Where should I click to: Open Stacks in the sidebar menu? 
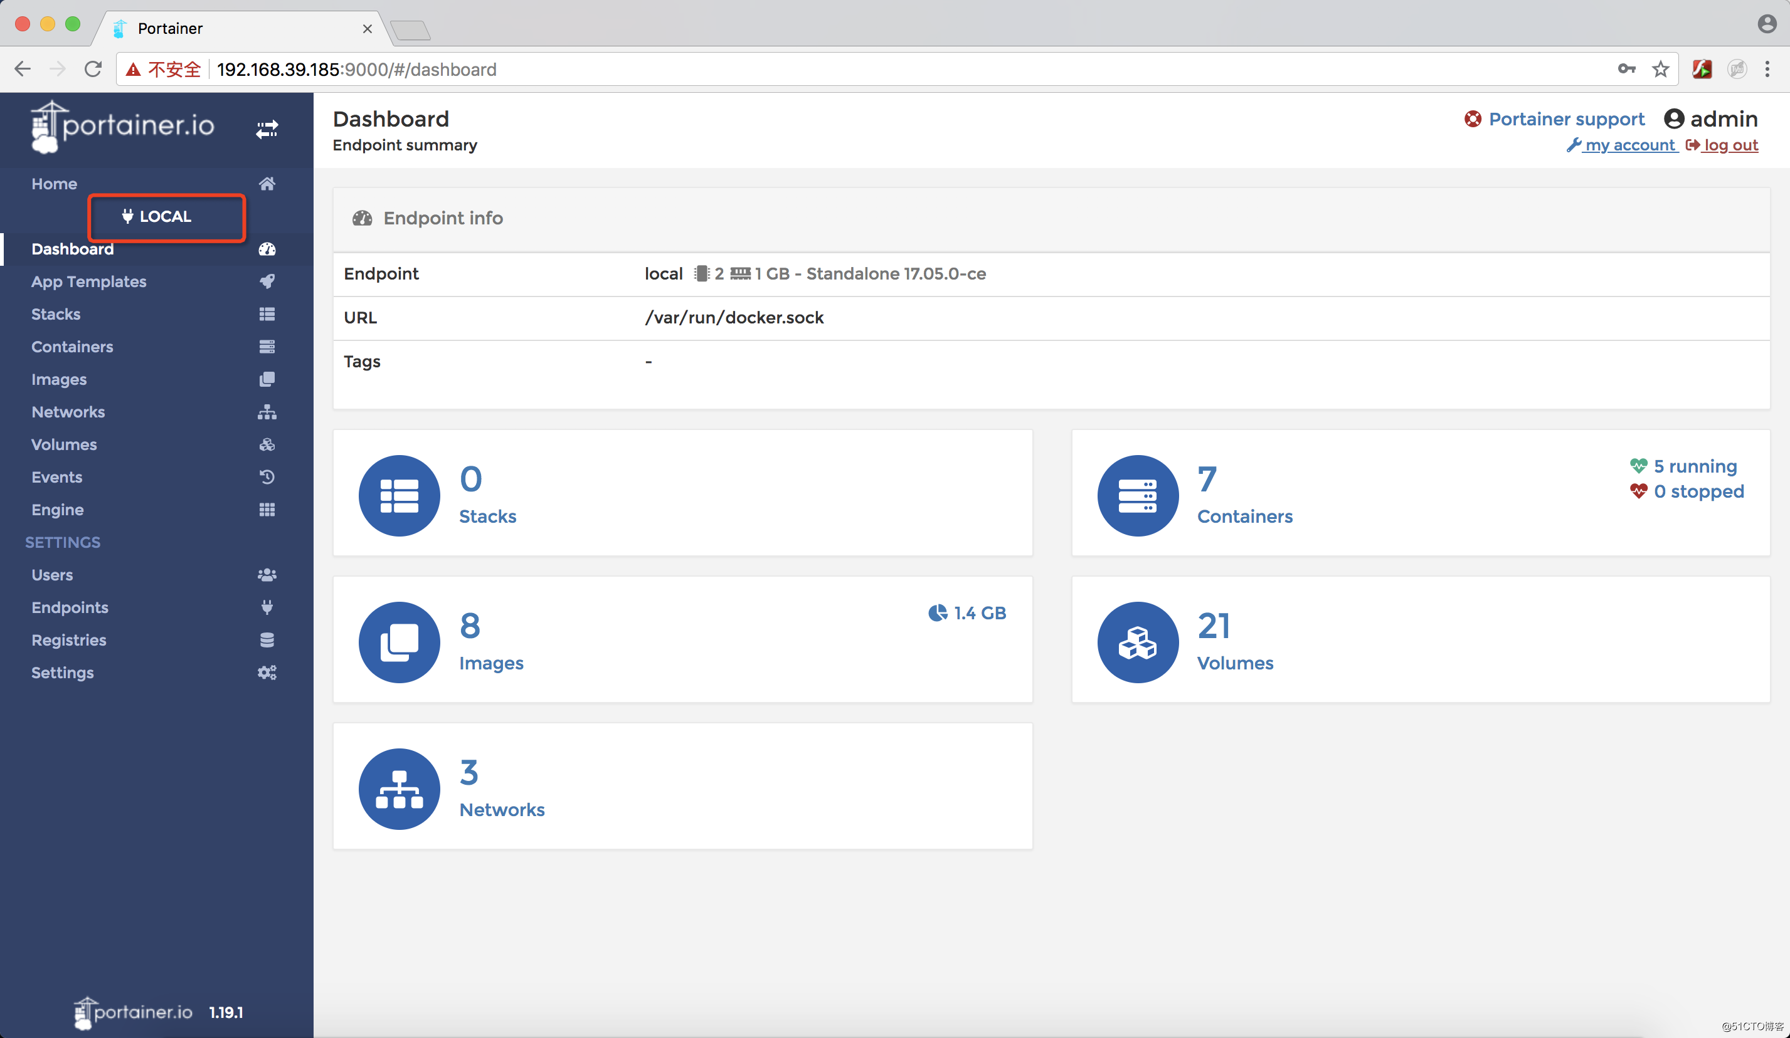pos(55,314)
